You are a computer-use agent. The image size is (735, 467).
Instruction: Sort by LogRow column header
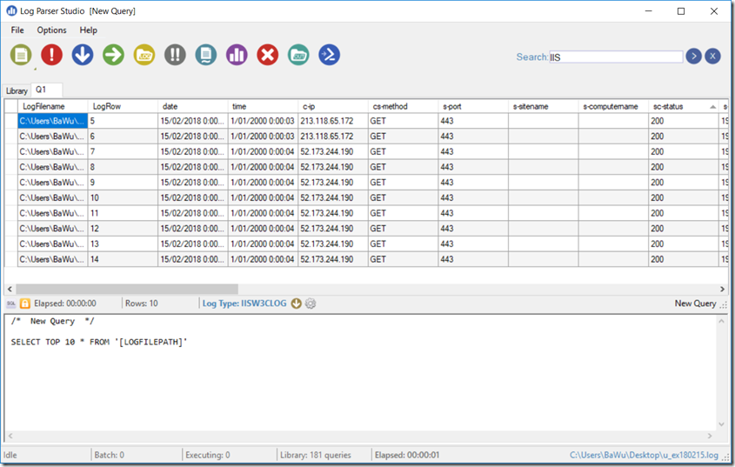coord(123,106)
